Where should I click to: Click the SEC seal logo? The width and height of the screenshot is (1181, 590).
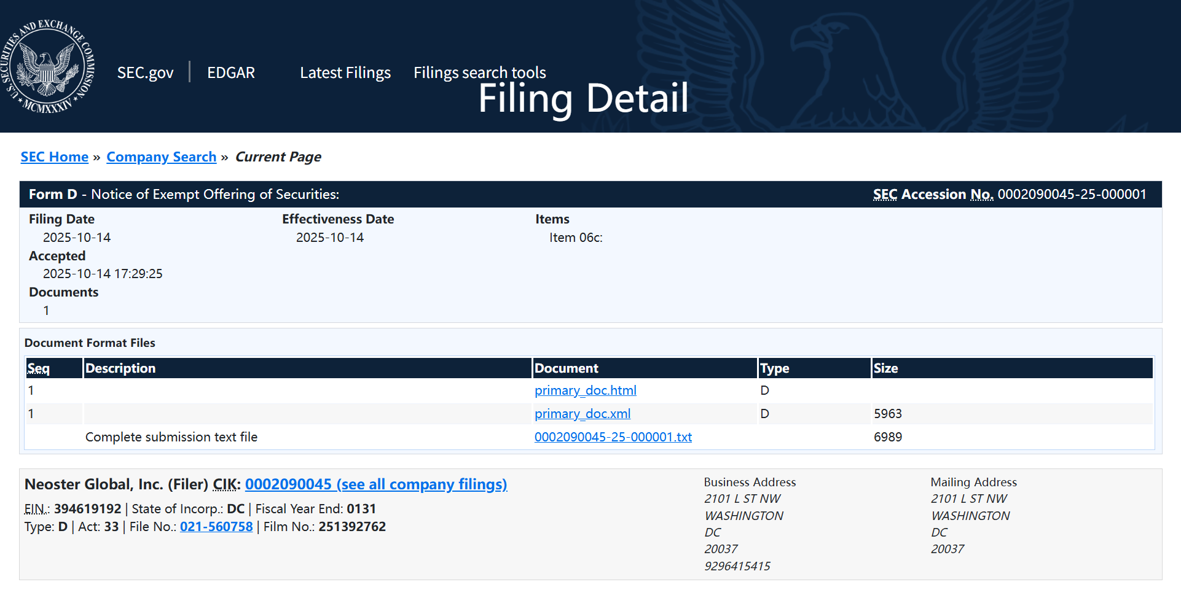coord(48,66)
